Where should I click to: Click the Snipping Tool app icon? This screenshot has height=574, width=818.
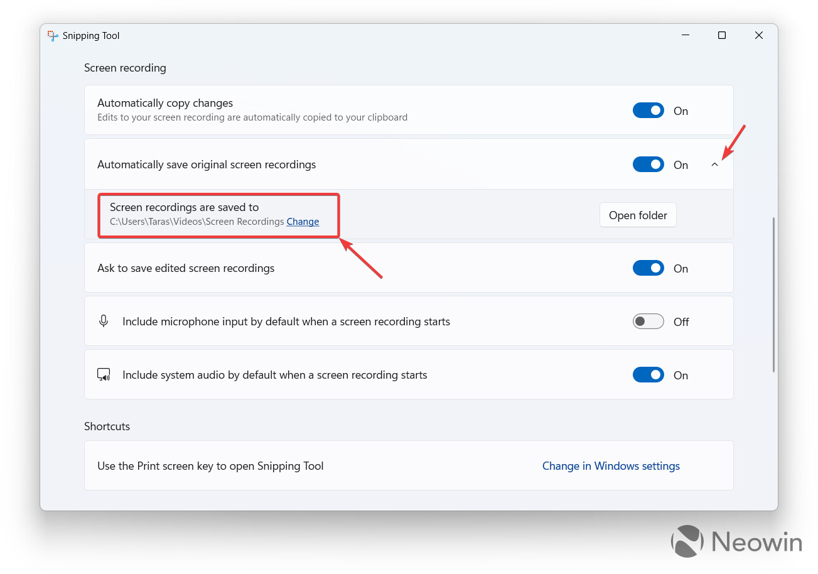pyautogui.click(x=53, y=36)
